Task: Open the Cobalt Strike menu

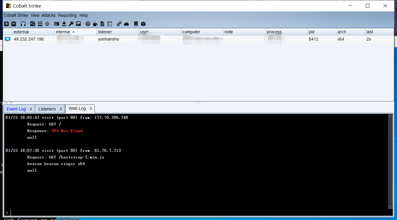Action: [x=16, y=15]
